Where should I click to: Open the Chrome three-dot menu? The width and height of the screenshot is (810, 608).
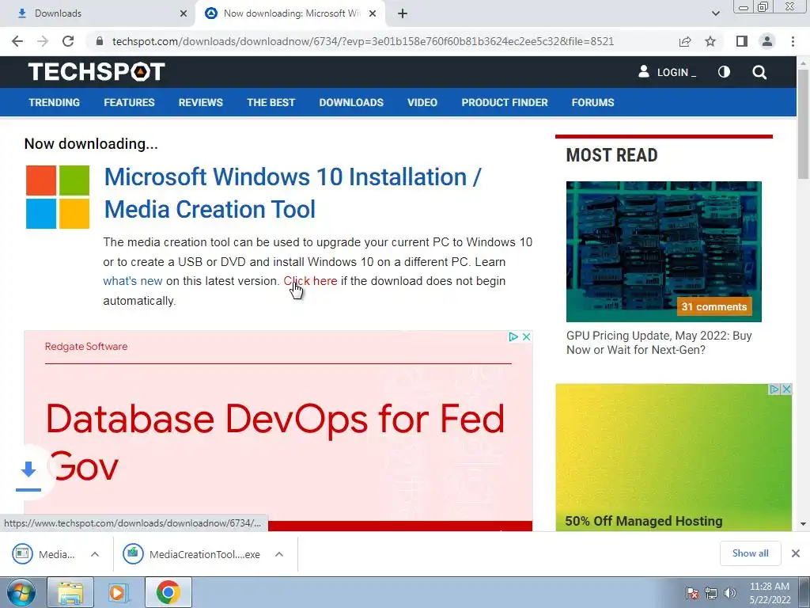pos(793,41)
